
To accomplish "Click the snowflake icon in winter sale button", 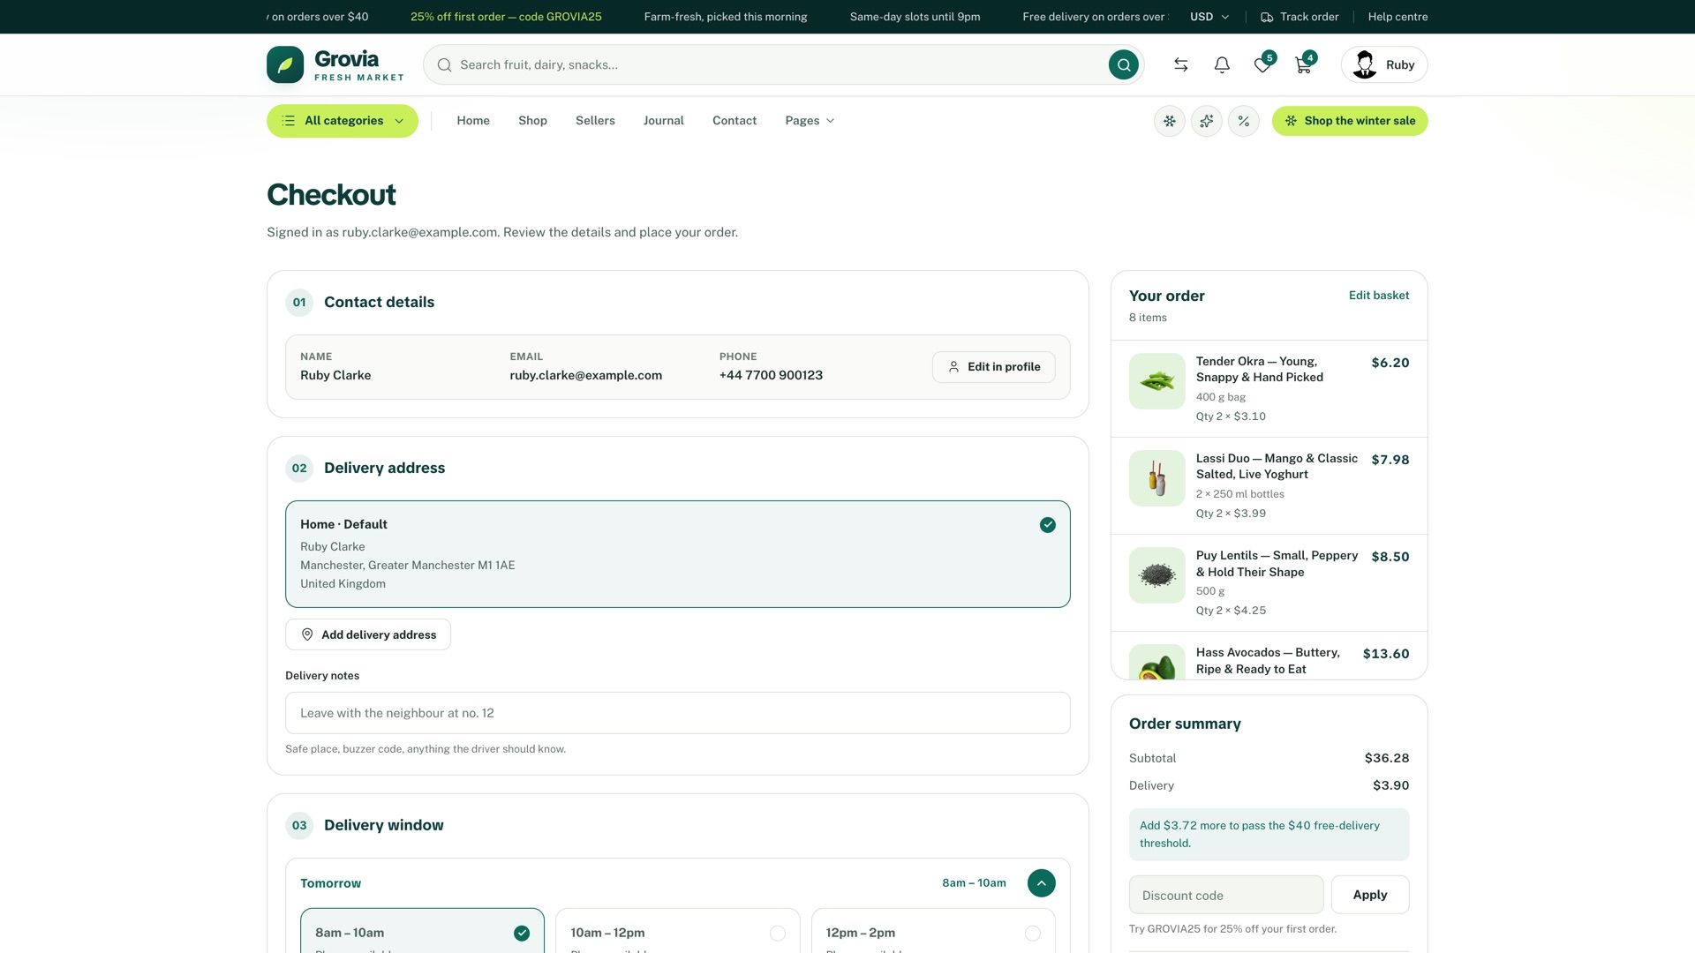I will (x=1291, y=121).
